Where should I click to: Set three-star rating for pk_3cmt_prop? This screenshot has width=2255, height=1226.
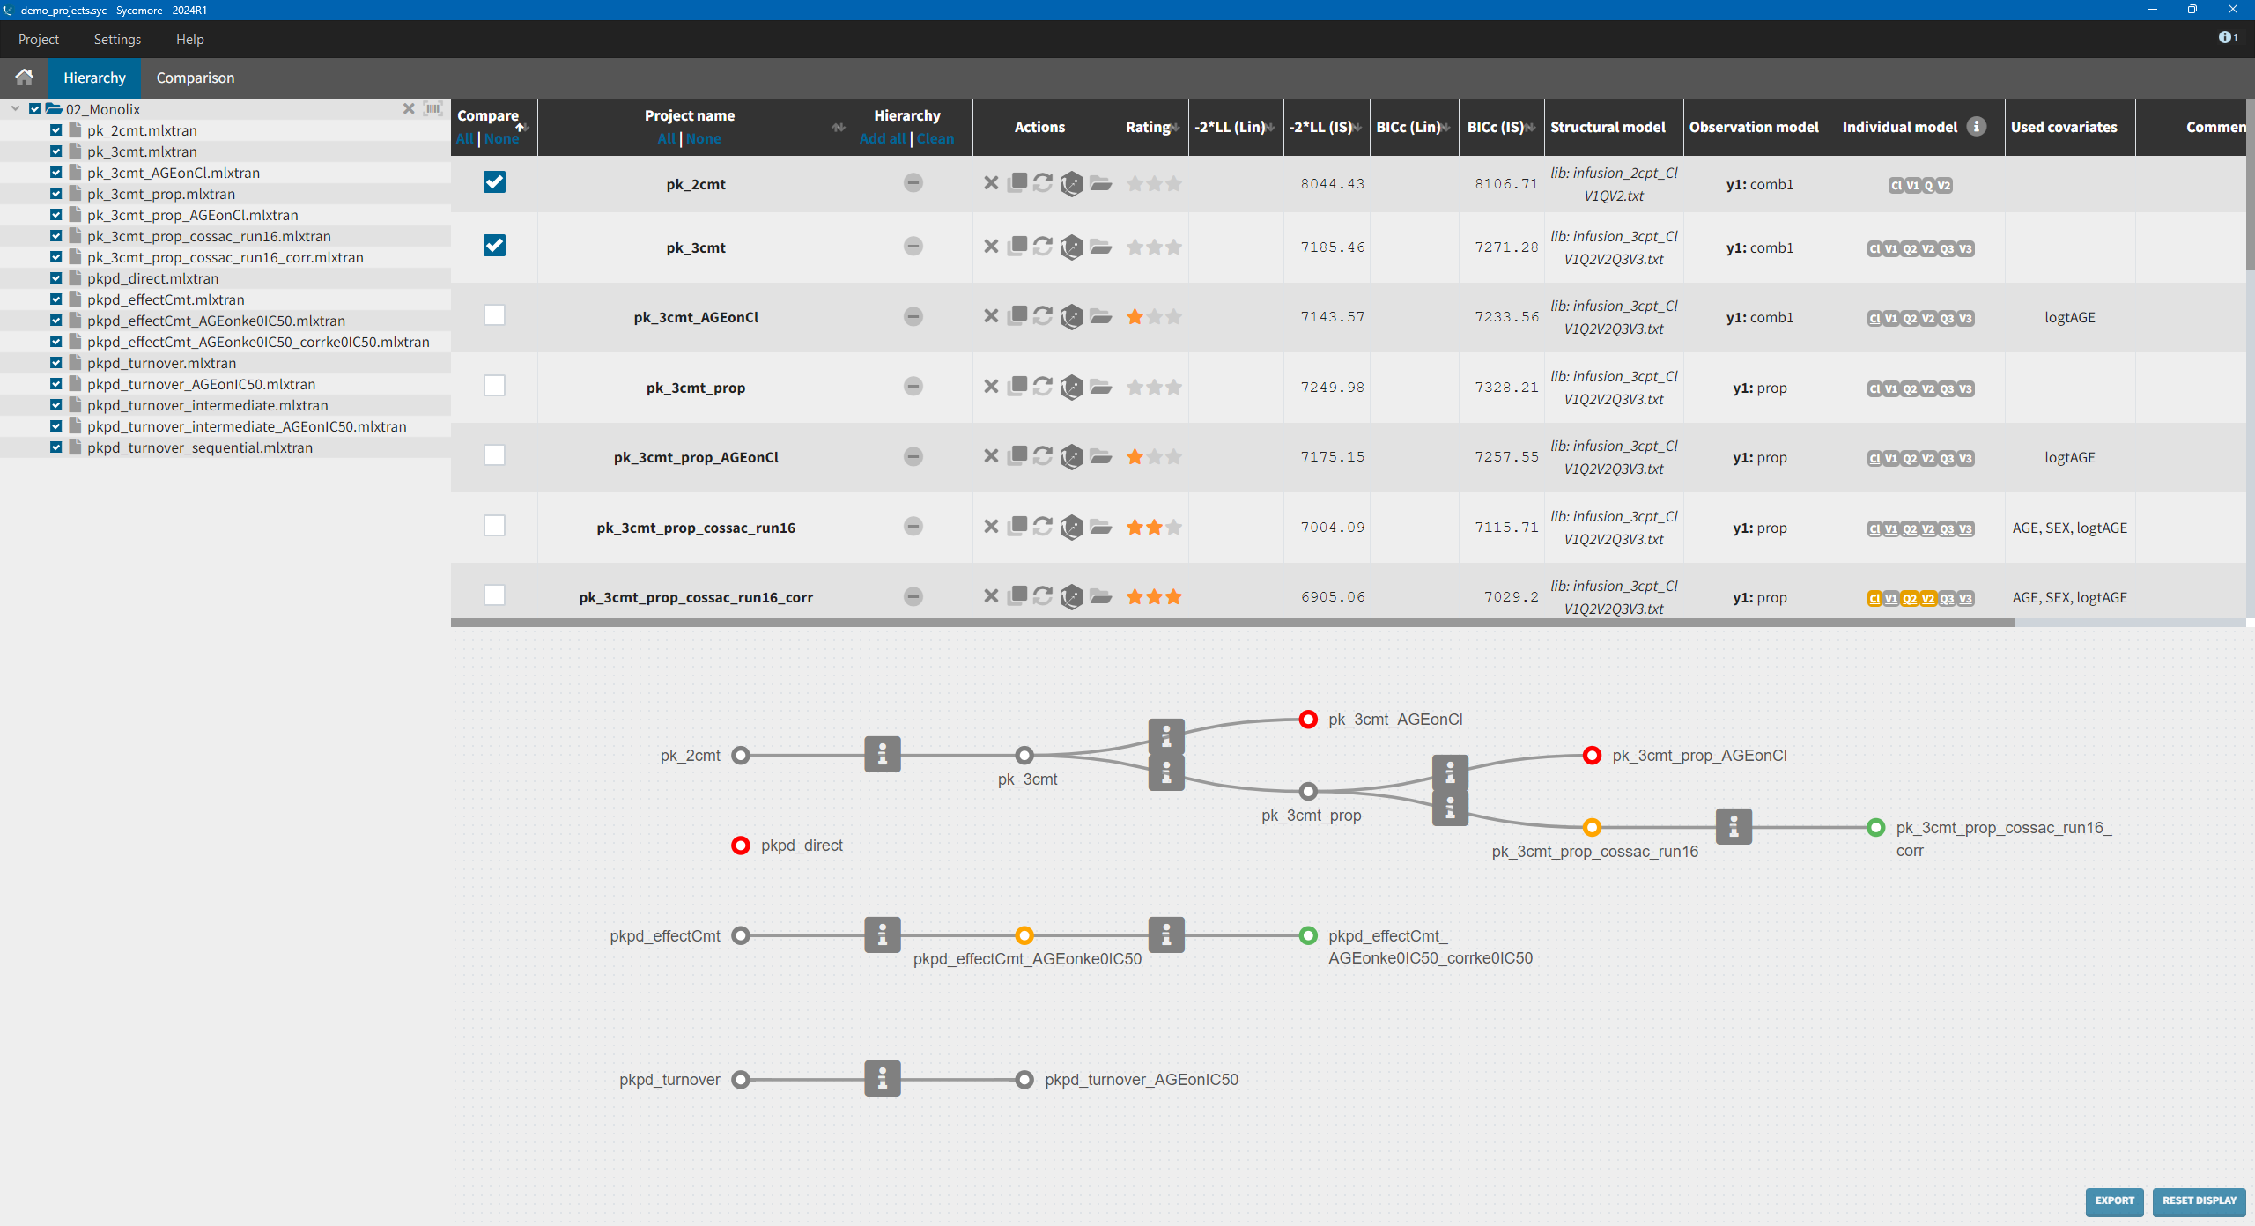click(x=1173, y=388)
